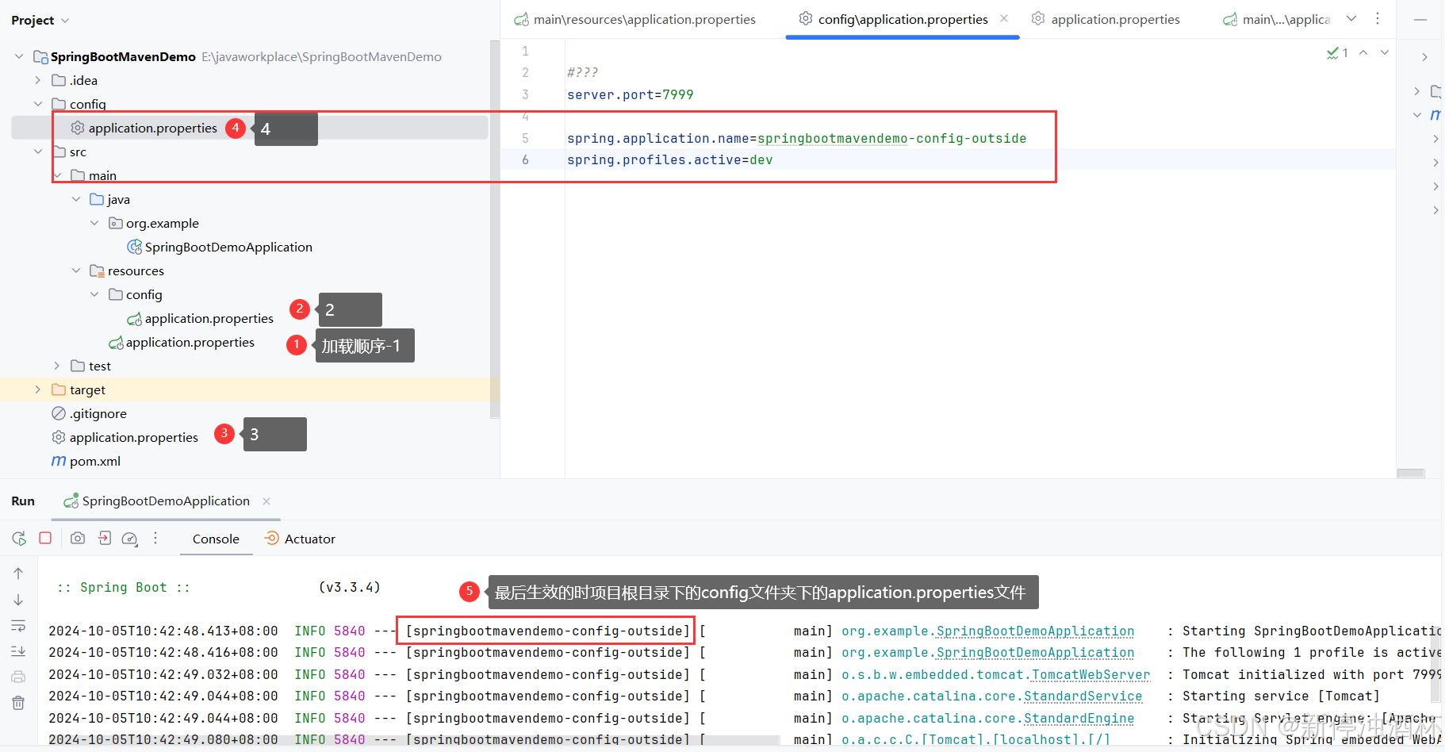
Task: Collapse the org.example package
Action: click(x=94, y=223)
